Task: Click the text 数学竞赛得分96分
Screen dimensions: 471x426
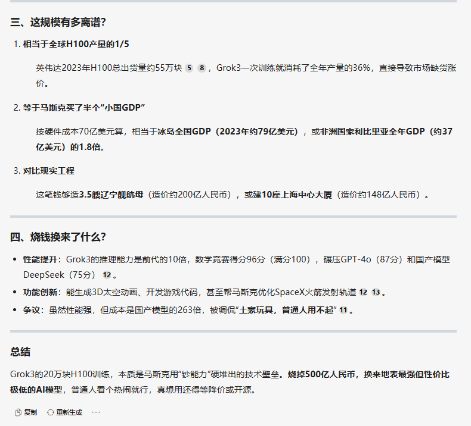Action: 230,259
